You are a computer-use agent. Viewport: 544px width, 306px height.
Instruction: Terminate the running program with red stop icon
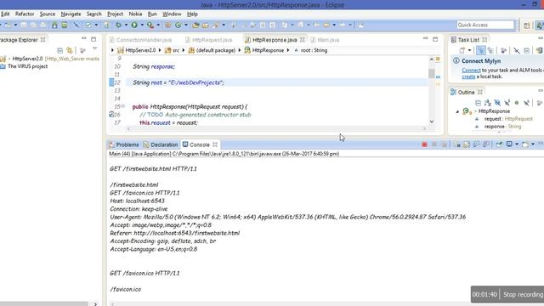pos(424,144)
